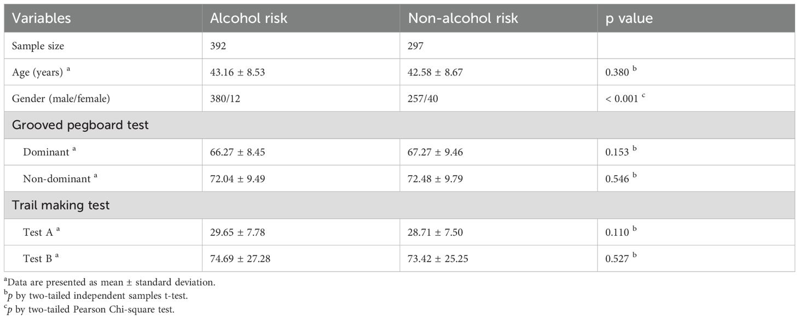Click the Trail making test section heading
This screenshot has width=799, height=319.
[61, 205]
